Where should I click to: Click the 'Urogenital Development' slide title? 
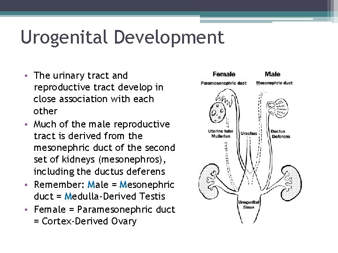[x=123, y=37]
